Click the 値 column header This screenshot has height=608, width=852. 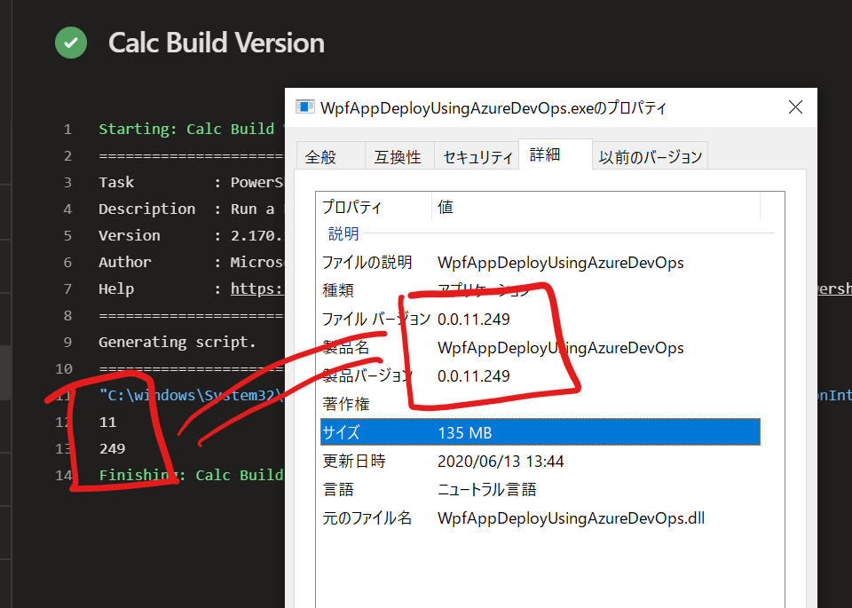point(596,207)
